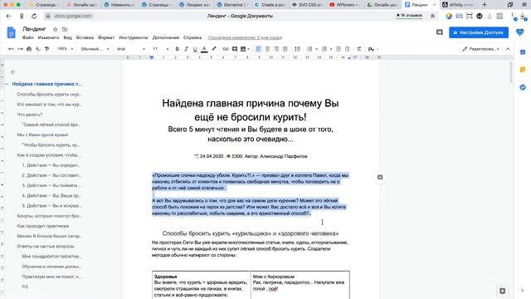Print the document with the printer icon
This screenshot has width=531, height=299.
tap(29, 49)
